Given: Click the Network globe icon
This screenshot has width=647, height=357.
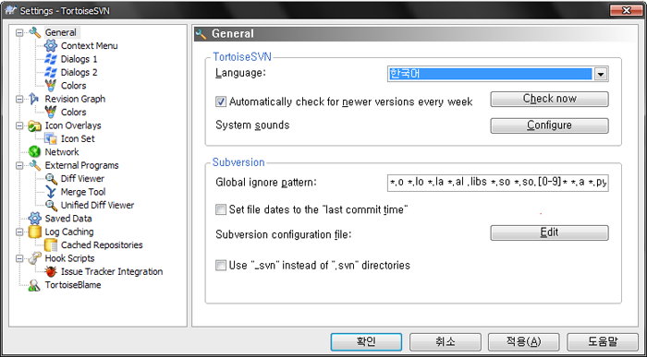Looking at the screenshot, I should pos(35,152).
